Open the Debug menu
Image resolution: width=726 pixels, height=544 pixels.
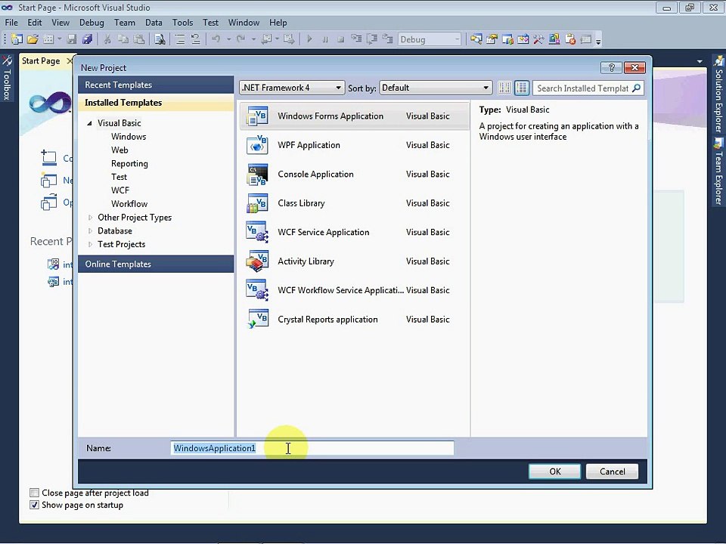point(92,23)
